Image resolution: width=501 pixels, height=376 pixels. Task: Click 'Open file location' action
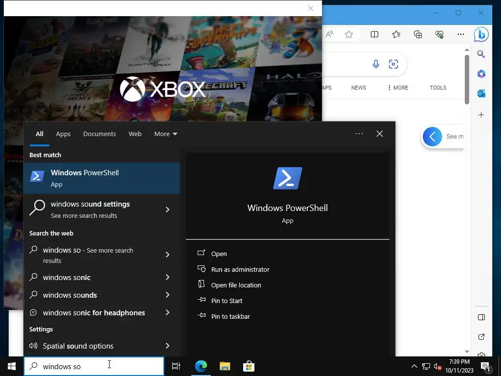tap(236, 285)
